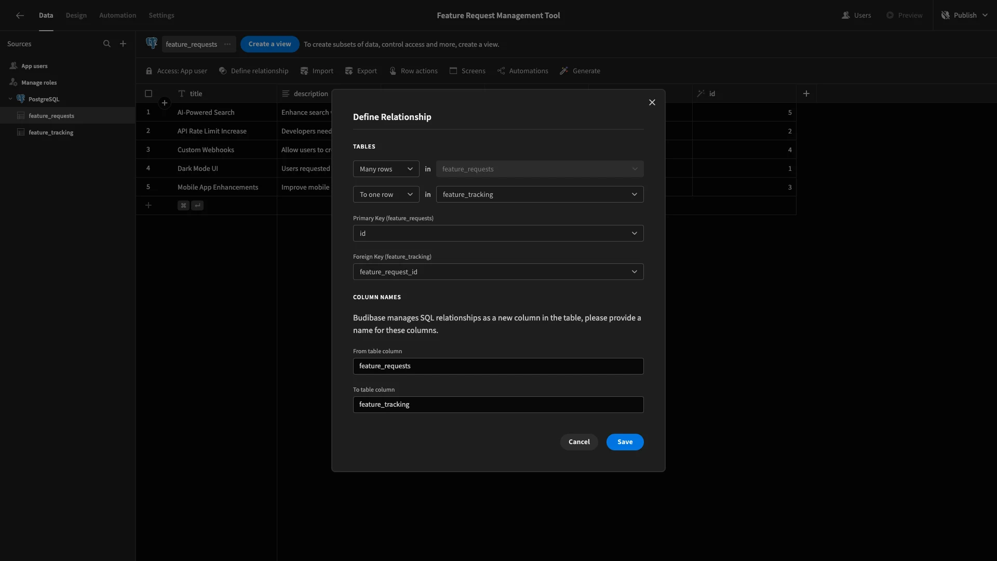Viewport: 997px width, 561px height.
Task: Switch to the Data tab
Action: [46, 16]
